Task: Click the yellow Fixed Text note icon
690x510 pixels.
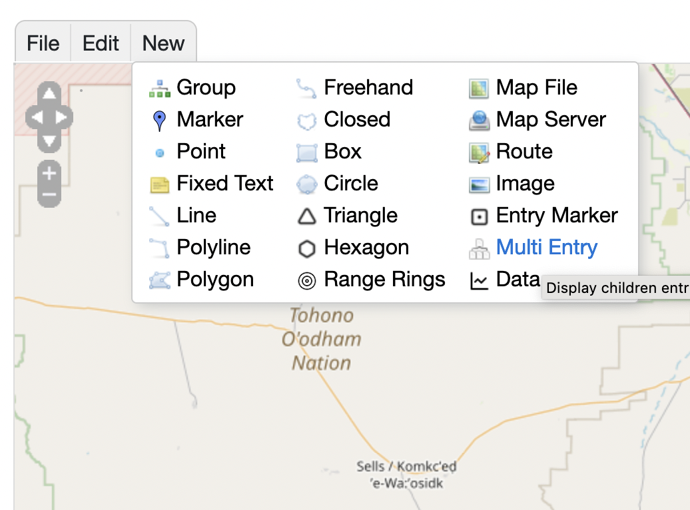Action: click(x=160, y=184)
